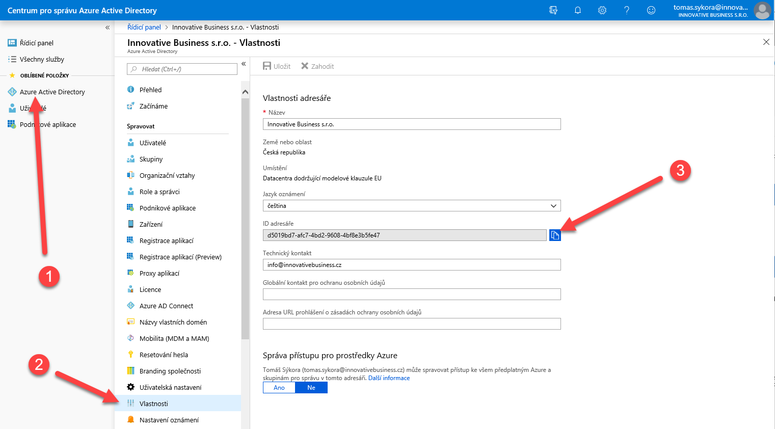The image size is (775, 429).
Task: Edit the Technický kontakt email field
Action: pyautogui.click(x=412, y=265)
